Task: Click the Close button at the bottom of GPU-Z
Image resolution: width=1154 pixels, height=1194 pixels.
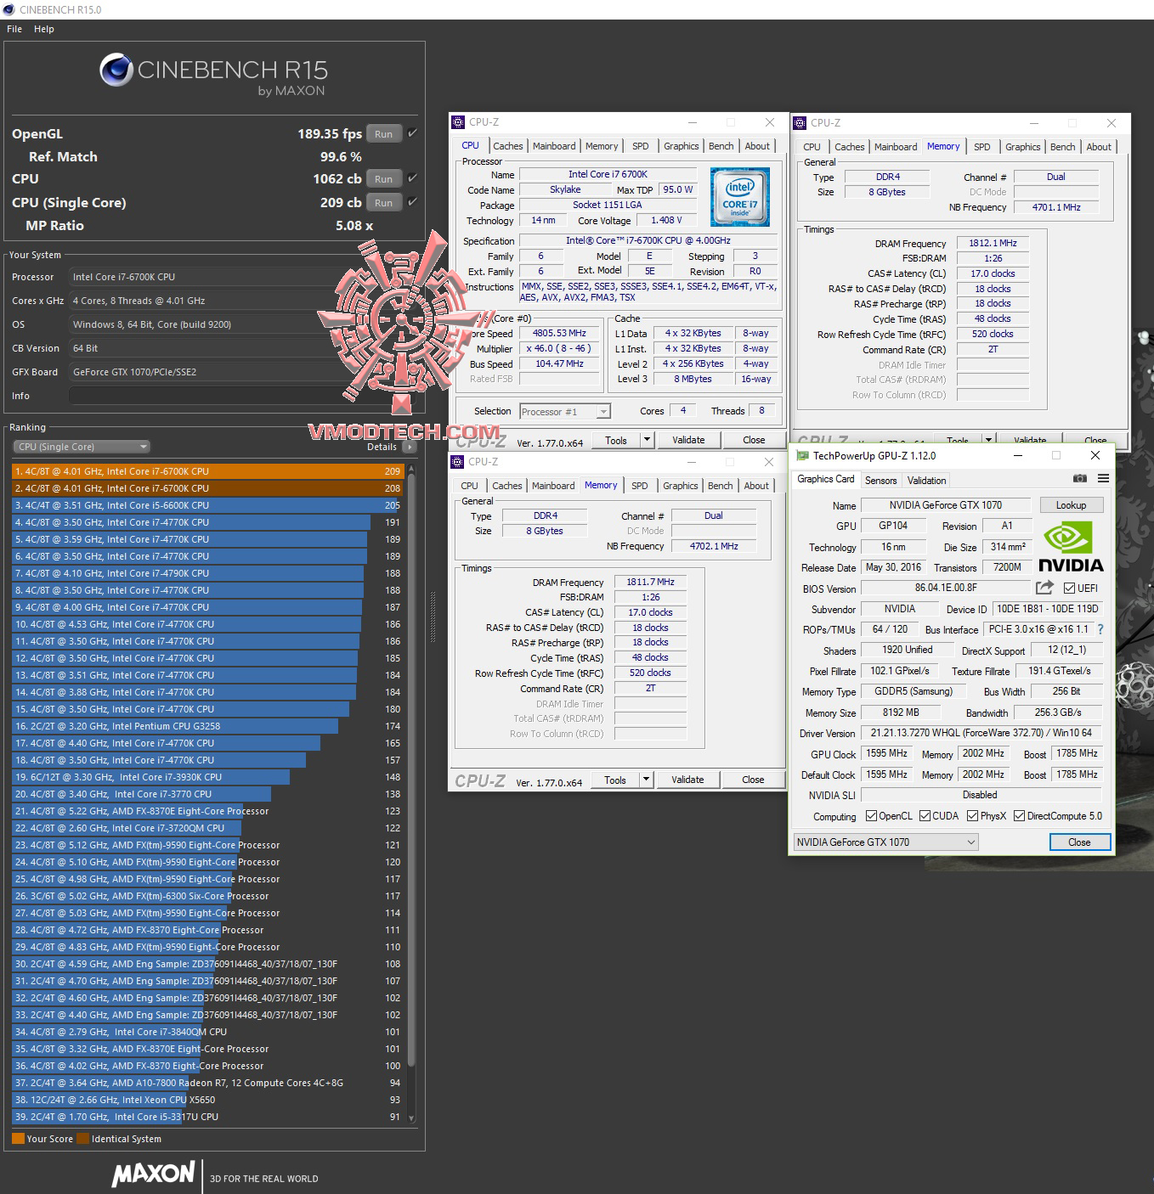Action: (x=1079, y=842)
